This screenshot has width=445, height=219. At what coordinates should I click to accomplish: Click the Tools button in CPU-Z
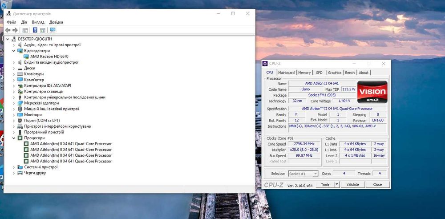pyautogui.click(x=325, y=185)
